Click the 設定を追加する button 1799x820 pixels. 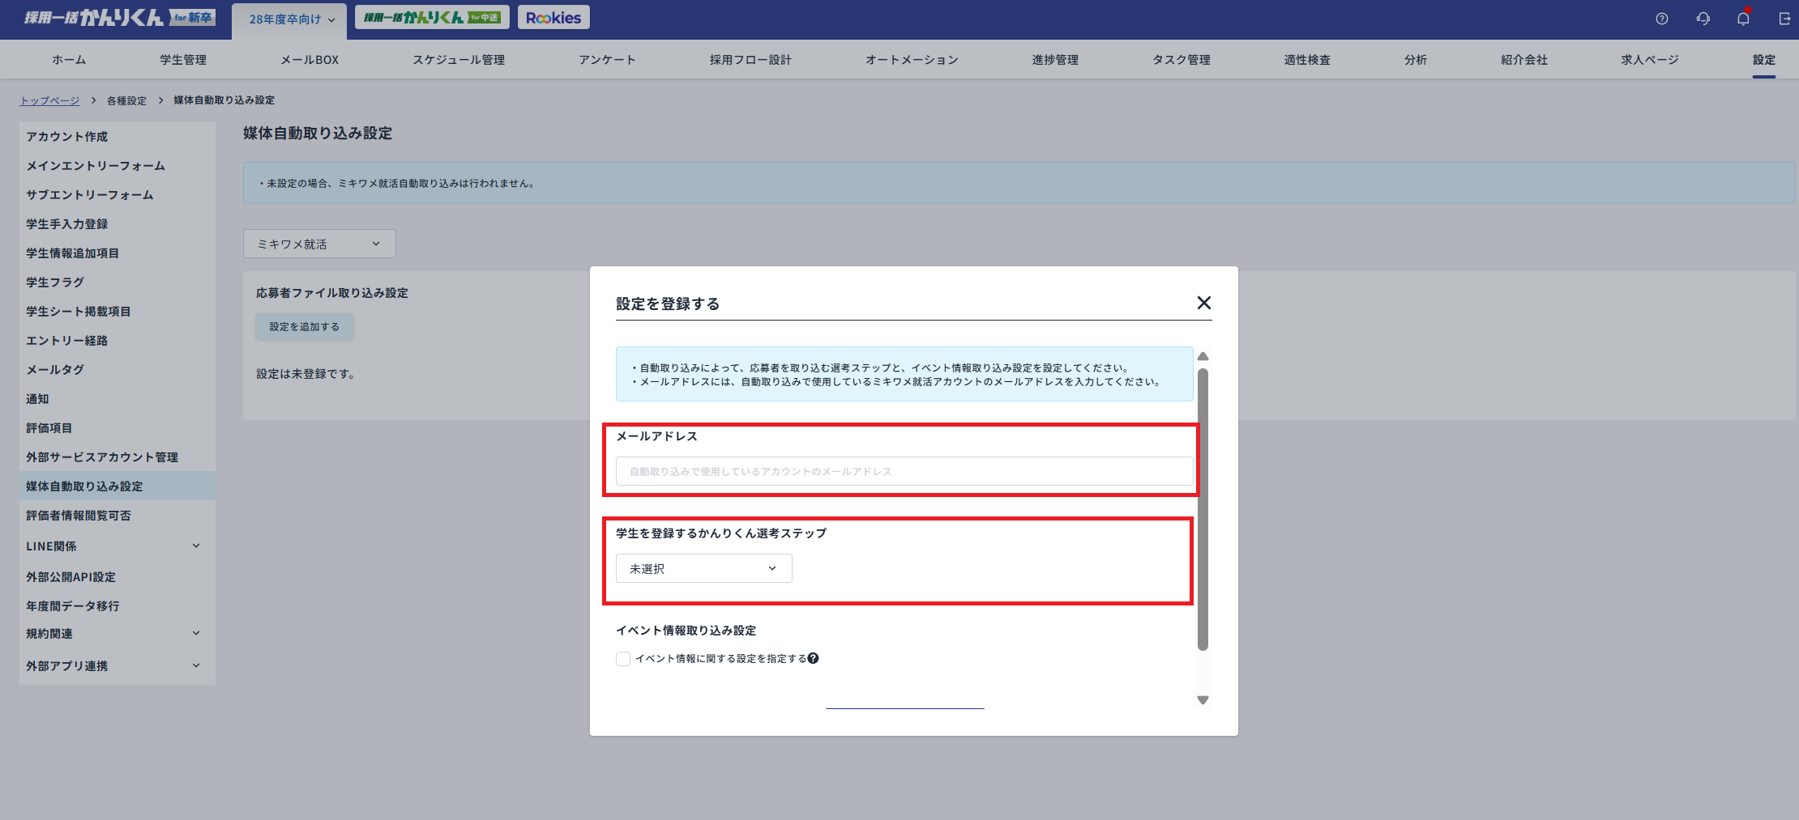point(304,326)
